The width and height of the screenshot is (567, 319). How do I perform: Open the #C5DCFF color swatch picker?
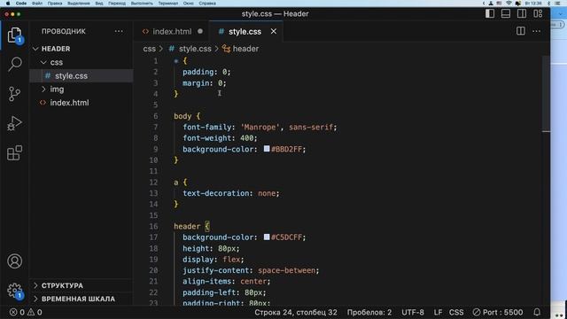267,237
